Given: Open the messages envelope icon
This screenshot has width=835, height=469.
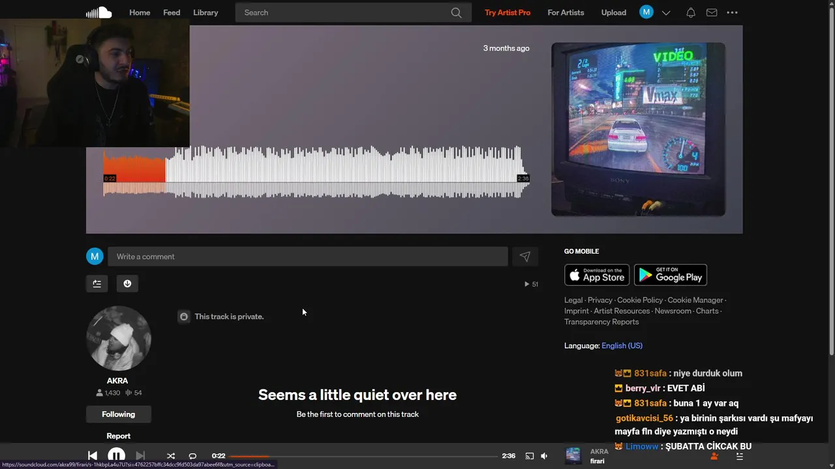Looking at the screenshot, I should (712, 12).
